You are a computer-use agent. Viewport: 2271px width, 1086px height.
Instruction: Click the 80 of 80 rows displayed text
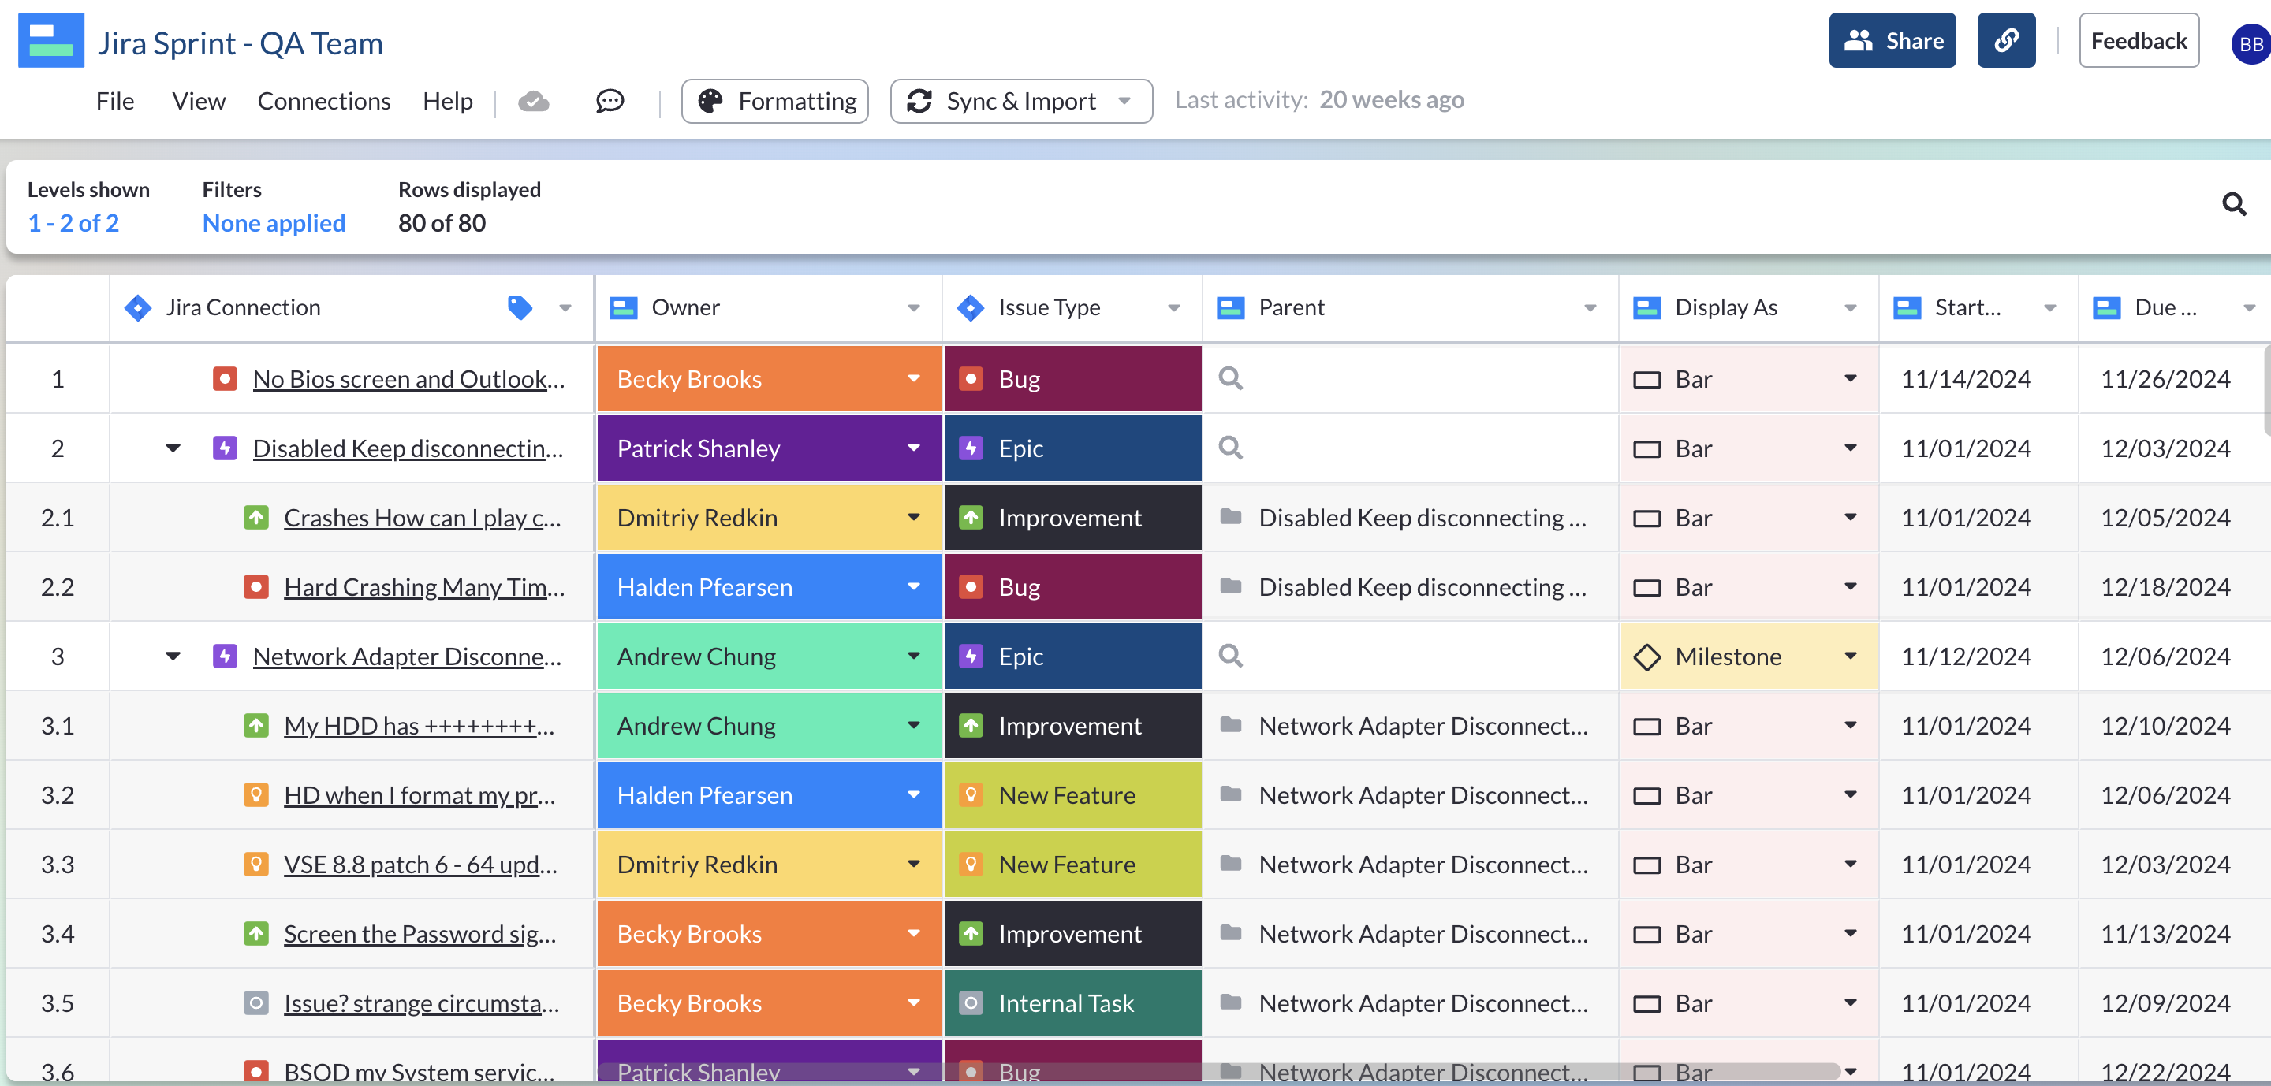[441, 223]
